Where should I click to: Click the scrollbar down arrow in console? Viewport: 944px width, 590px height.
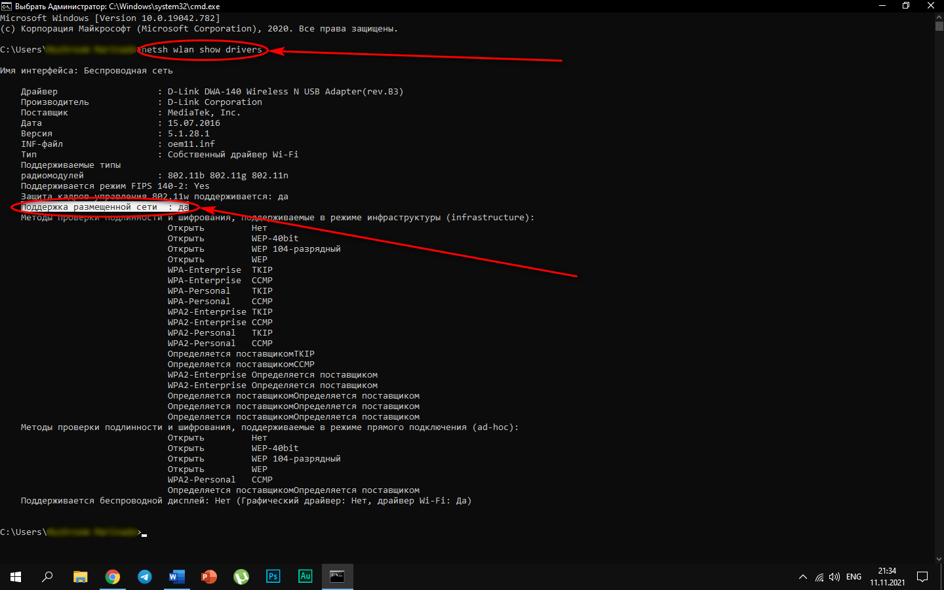(x=939, y=559)
